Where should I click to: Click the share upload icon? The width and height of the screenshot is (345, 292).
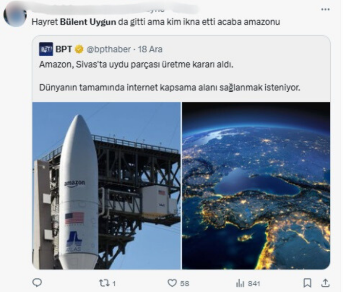click(x=325, y=283)
